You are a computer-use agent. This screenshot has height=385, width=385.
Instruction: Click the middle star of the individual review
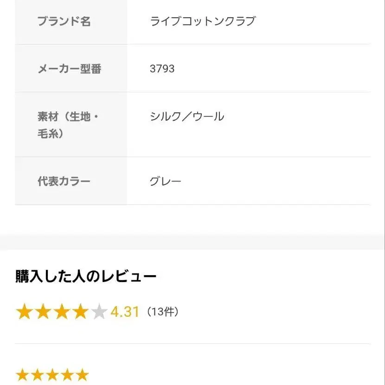pyautogui.click(x=52, y=375)
